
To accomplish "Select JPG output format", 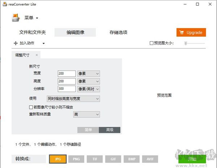I will coord(57,159).
